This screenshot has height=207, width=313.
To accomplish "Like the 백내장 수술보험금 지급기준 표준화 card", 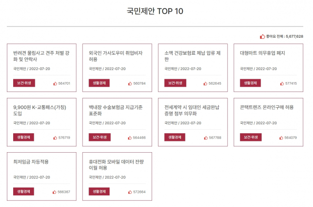I will 130,138.
